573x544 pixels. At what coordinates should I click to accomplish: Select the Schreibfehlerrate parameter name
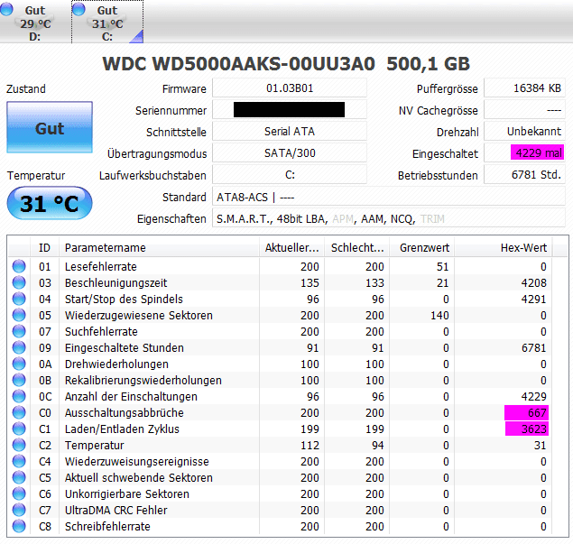[x=107, y=527]
